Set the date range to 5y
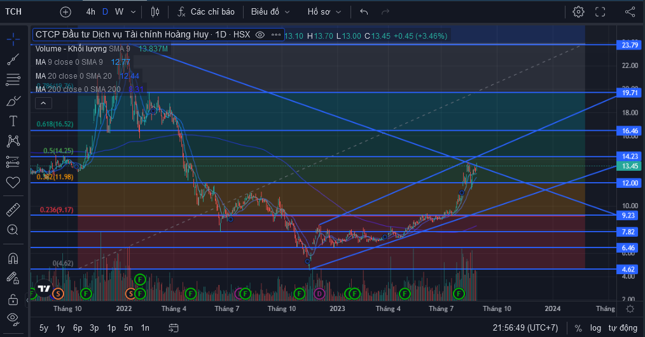 pyautogui.click(x=44, y=328)
